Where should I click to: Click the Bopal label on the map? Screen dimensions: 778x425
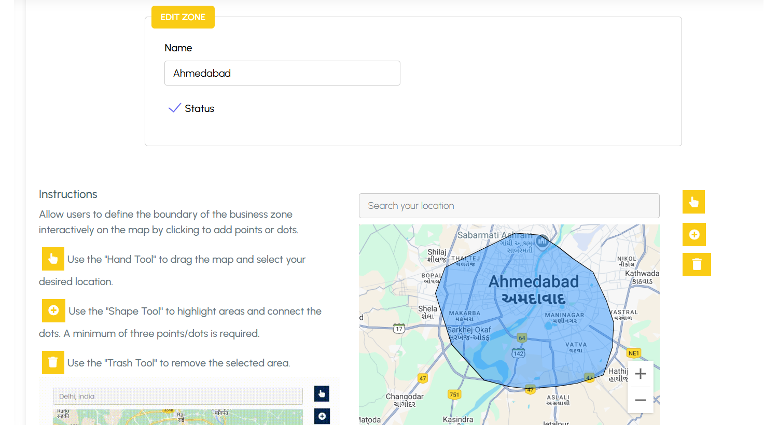click(x=432, y=278)
